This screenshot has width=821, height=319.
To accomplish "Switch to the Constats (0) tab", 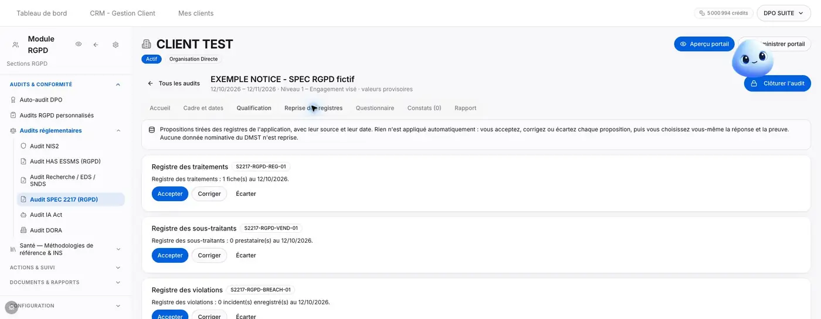I will (x=424, y=108).
